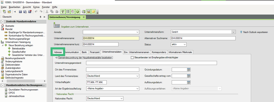Image resolution: width=274 pixels, height=102 pixels.
Task: Switch to the Adresse tab
Action: coord(58,52)
